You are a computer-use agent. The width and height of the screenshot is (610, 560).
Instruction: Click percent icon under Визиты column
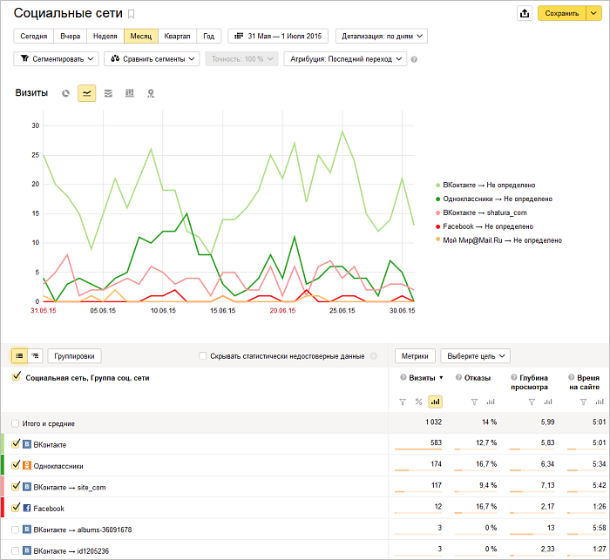418,401
